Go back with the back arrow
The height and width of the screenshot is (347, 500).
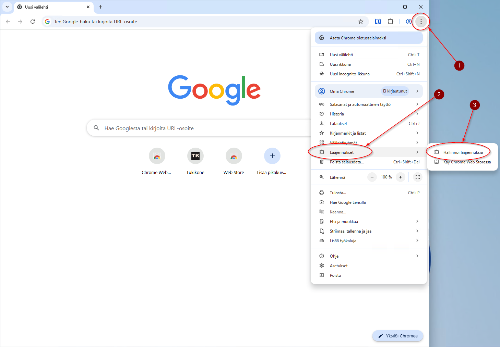tap(8, 22)
